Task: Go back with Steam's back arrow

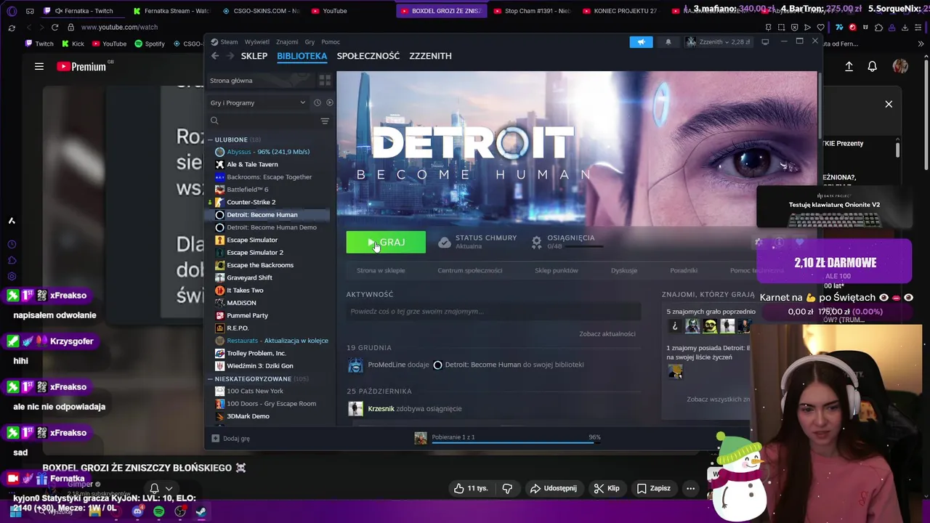Action: (x=215, y=56)
